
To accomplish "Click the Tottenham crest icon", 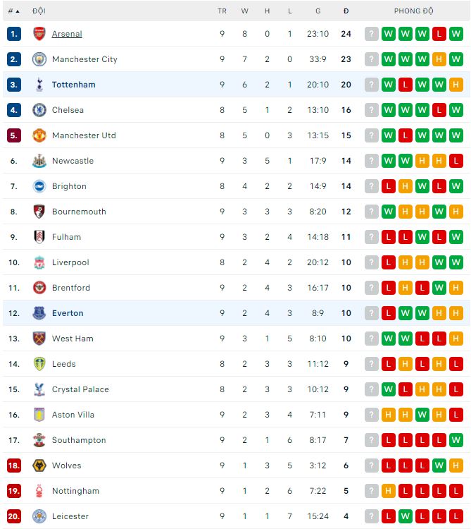I will (39, 85).
